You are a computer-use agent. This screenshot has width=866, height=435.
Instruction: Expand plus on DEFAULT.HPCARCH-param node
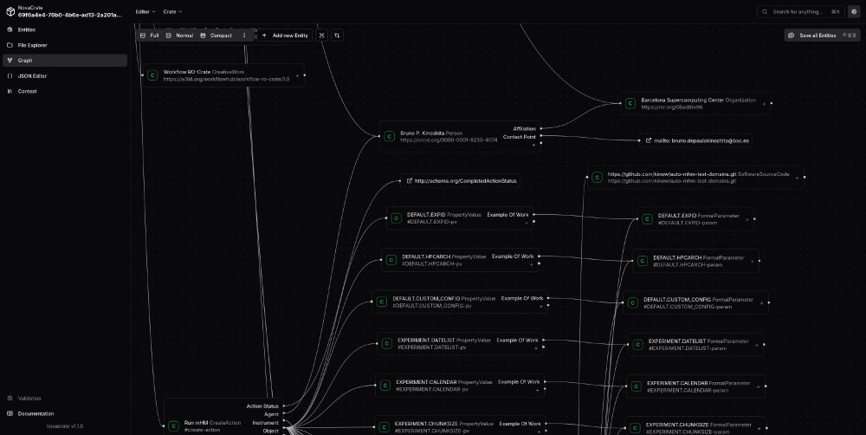pyautogui.click(x=753, y=262)
